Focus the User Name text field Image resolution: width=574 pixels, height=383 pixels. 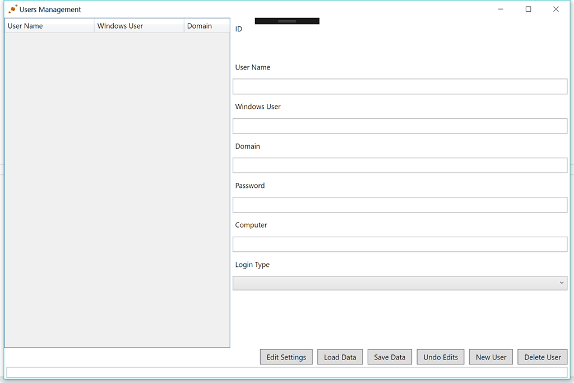(400, 86)
